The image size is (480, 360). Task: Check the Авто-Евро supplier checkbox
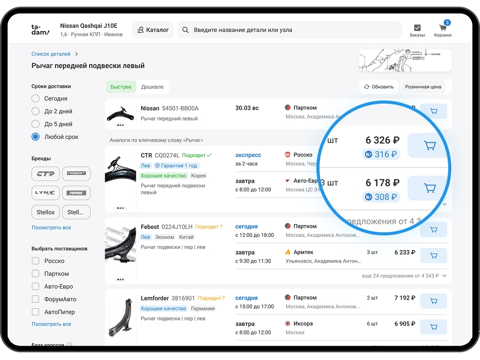35,286
